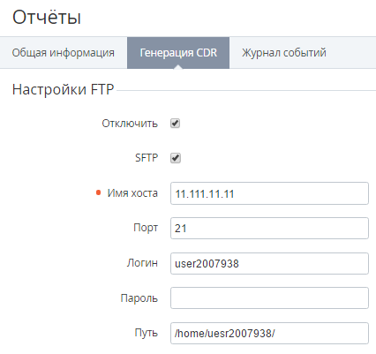Click the Имя хоста input field
The width and height of the screenshot is (376, 354).
coord(269,193)
